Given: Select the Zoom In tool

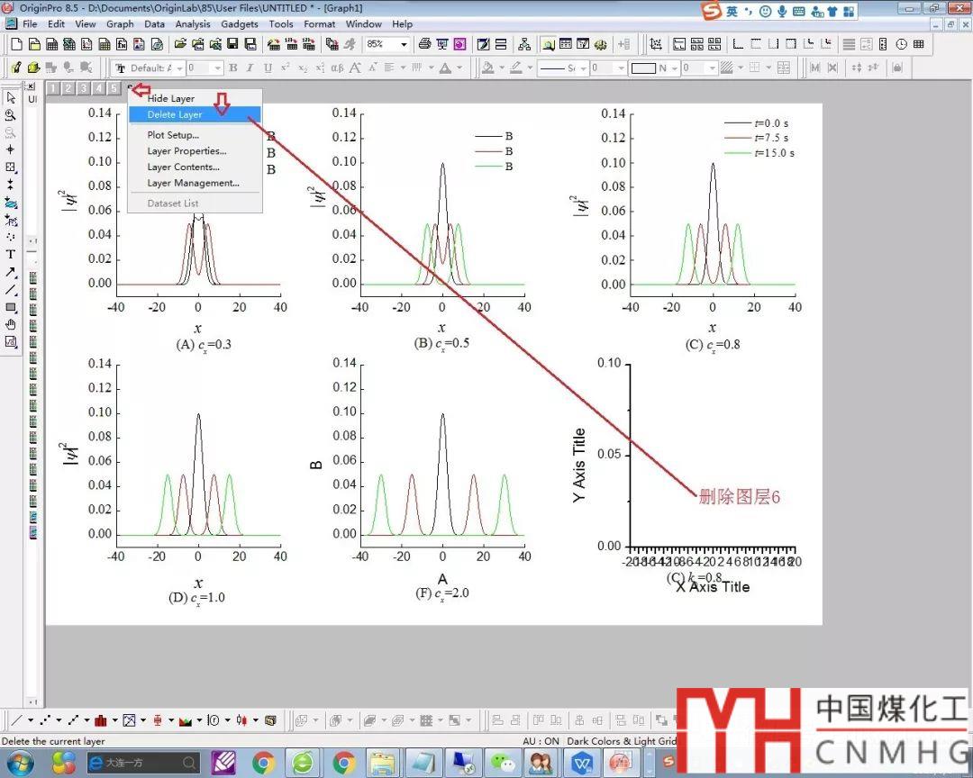Looking at the screenshot, I should 11,115.
